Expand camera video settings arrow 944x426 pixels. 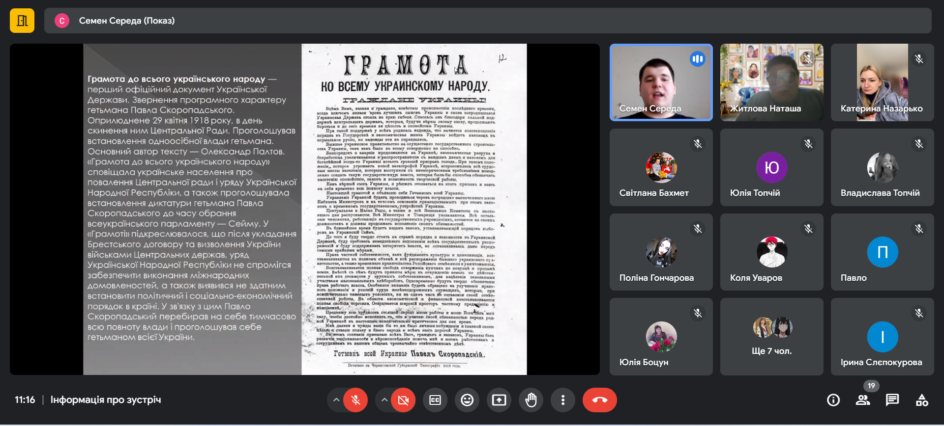click(384, 400)
